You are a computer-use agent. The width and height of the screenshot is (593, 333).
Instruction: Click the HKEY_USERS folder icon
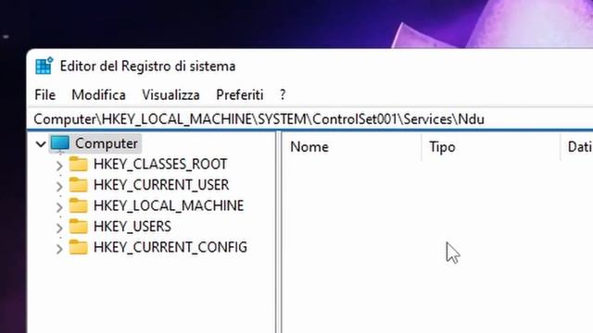[78, 226]
